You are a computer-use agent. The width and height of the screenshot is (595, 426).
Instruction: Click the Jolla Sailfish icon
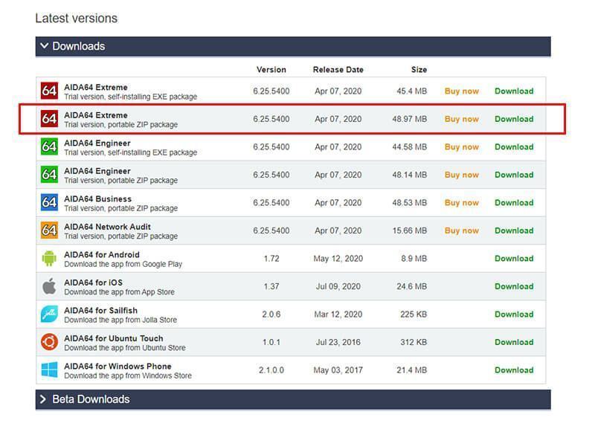coord(49,314)
